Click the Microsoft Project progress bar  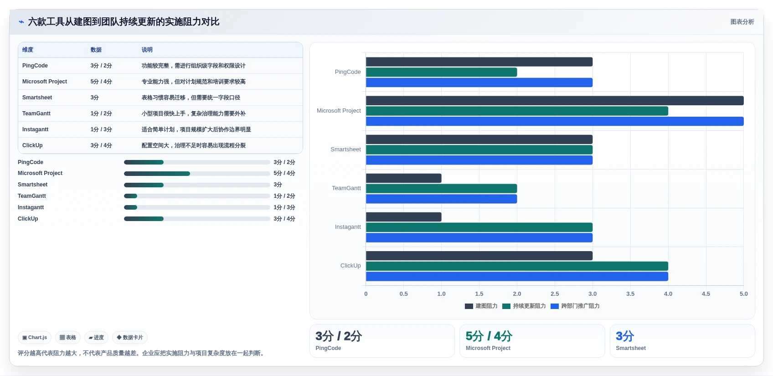tap(197, 174)
